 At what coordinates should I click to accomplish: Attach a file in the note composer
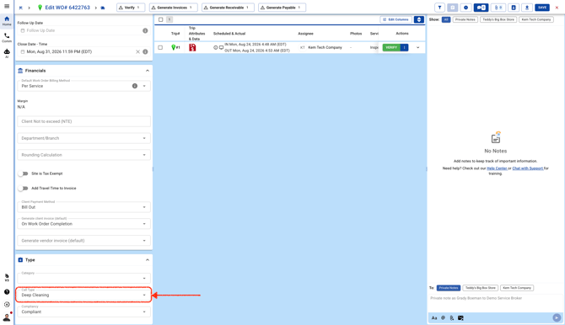click(x=452, y=317)
